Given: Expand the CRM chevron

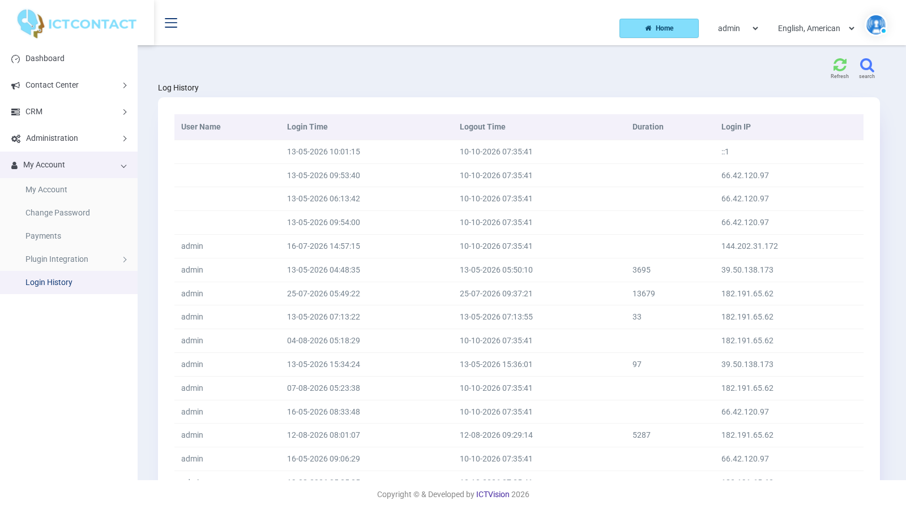Looking at the screenshot, I should point(125,112).
